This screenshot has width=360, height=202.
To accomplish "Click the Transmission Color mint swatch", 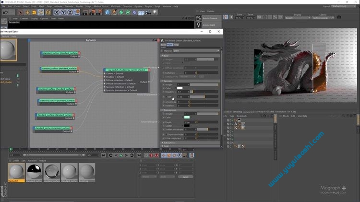I will click(187, 117).
